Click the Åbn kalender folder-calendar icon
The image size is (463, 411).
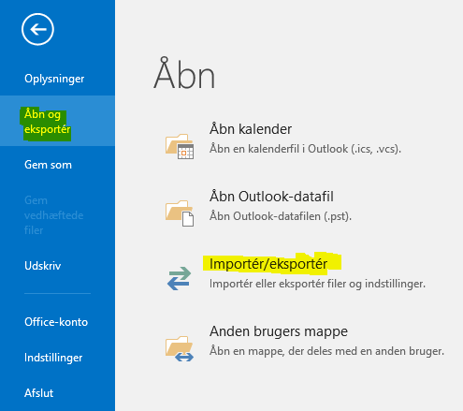coord(180,146)
